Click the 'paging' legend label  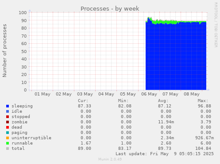click(x=19, y=133)
